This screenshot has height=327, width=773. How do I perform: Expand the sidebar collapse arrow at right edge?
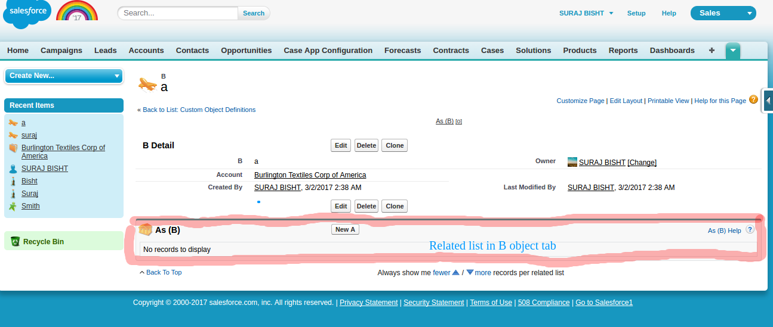(x=768, y=101)
